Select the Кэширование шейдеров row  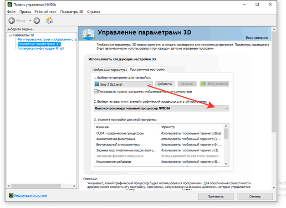coord(158,161)
